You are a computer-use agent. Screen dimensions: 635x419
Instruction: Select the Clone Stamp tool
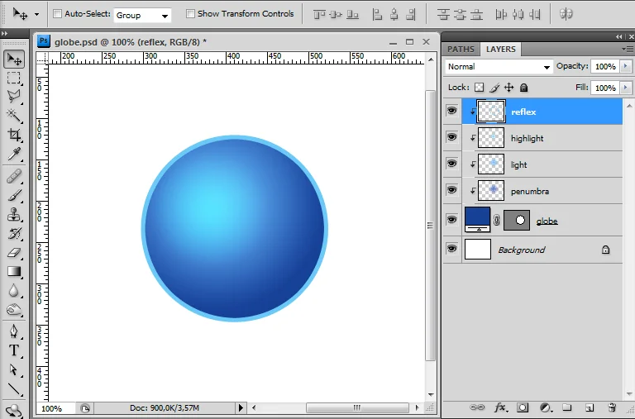pyautogui.click(x=14, y=215)
